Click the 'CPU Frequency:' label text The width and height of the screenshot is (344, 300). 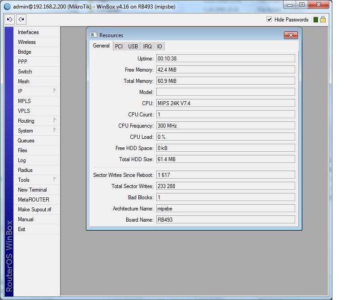click(136, 126)
